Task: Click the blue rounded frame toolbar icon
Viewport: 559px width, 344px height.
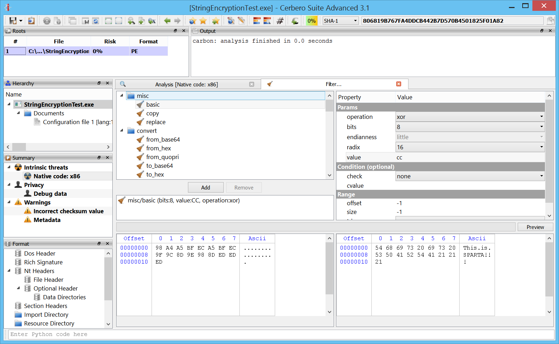Action: point(119,21)
